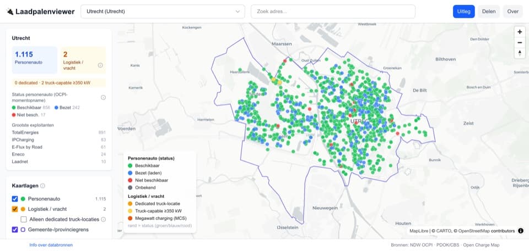Viewport: 529px width, 251px height.
Task: Uncheck the Logistiek / vracht layer checkbox
Action: pos(15,209)
